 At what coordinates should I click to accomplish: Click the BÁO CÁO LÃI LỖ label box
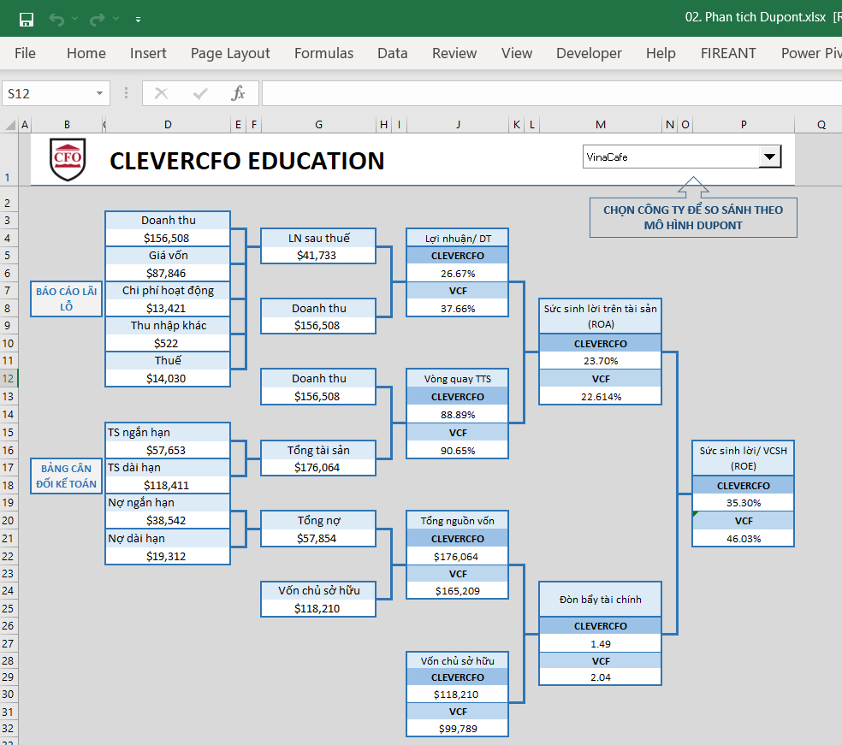coord(67,299)
